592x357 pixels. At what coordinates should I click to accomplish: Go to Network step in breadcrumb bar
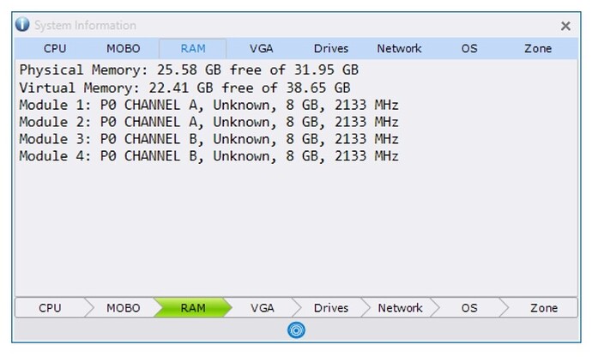[x=400, y=308]
